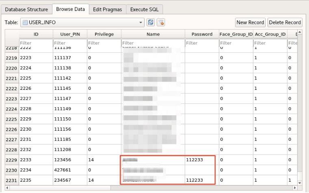Click the Password cell in row 2231
The height and width of the screenshot is (193, 309).
[x=202, y=180]
